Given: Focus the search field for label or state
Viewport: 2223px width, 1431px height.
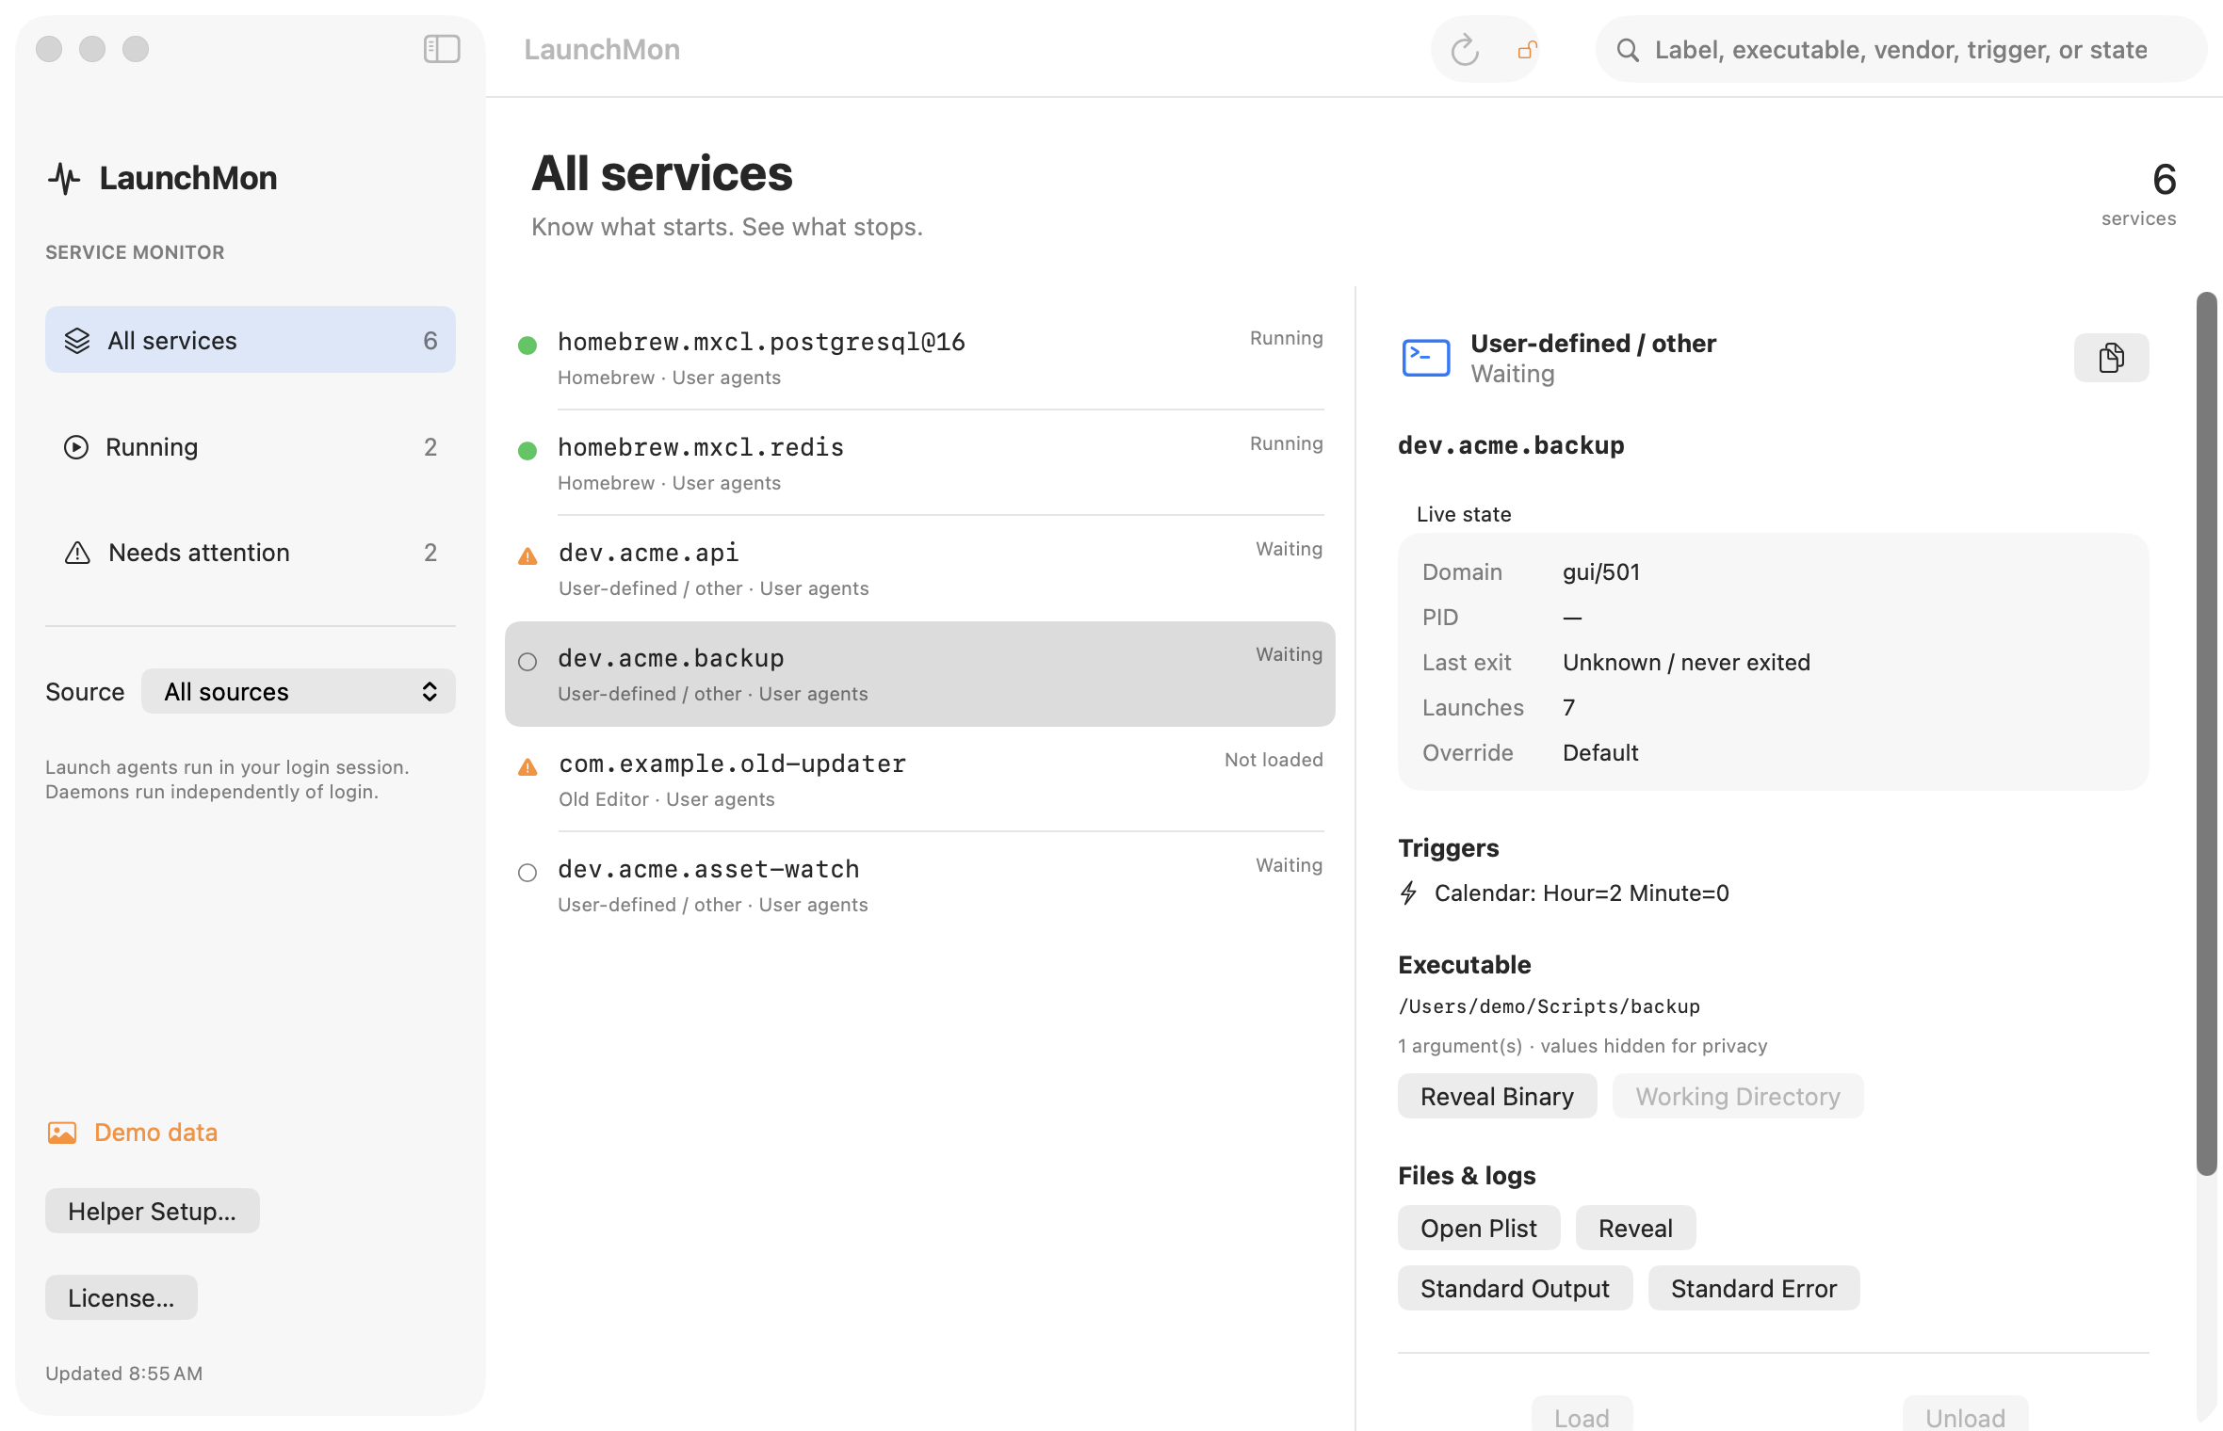Looking at the screenshot, I should [x=1901, y=50].
